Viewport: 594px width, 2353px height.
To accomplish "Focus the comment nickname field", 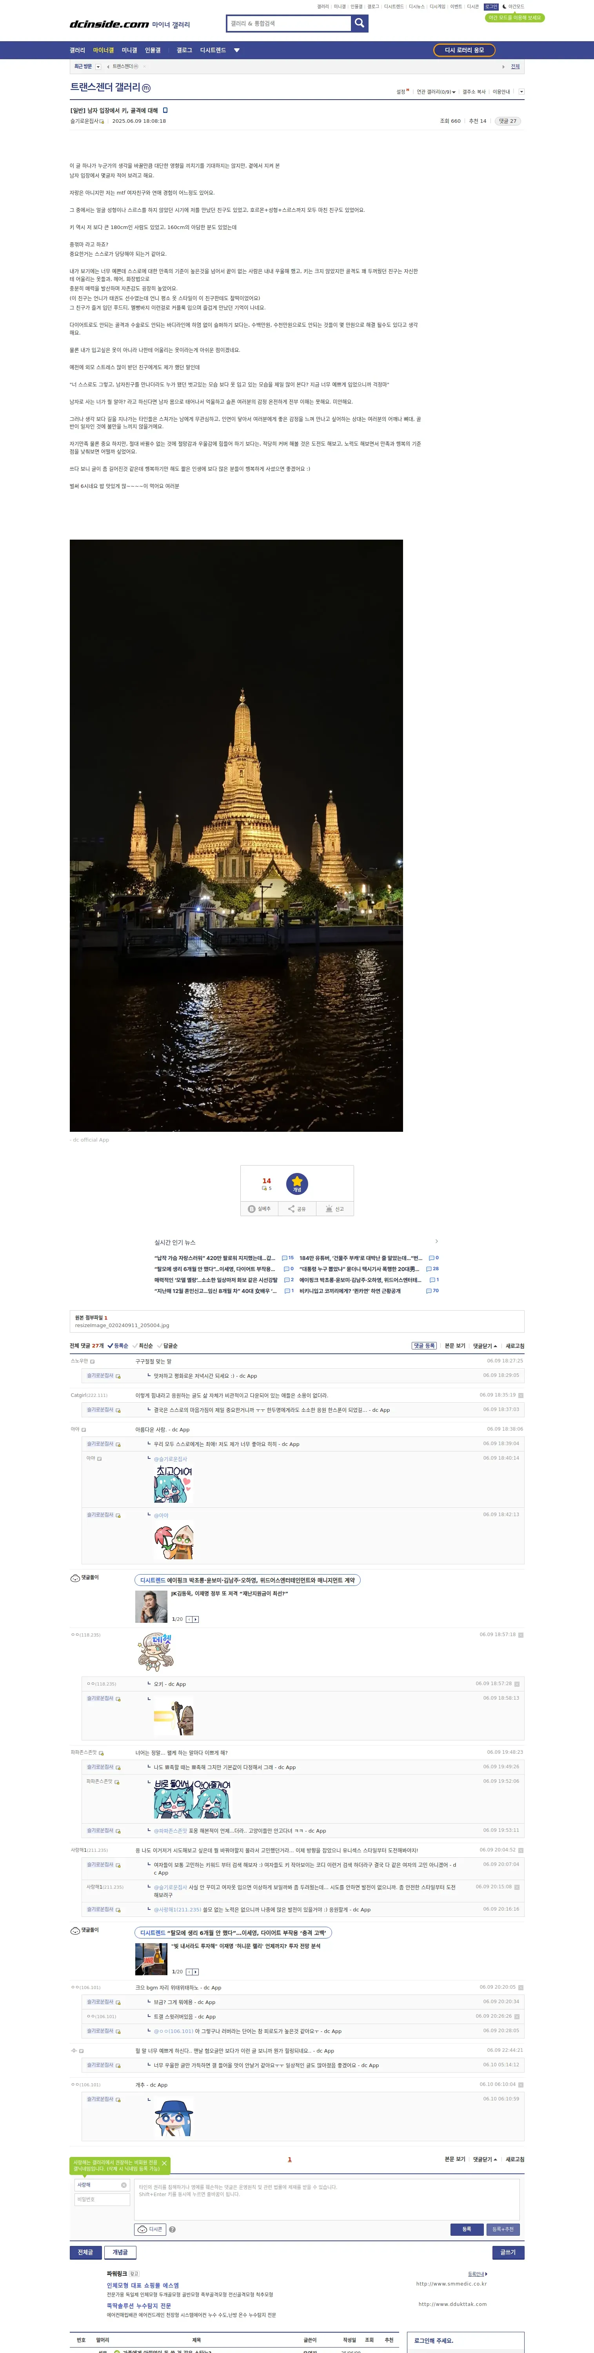I will click(x=102, y=2185).
